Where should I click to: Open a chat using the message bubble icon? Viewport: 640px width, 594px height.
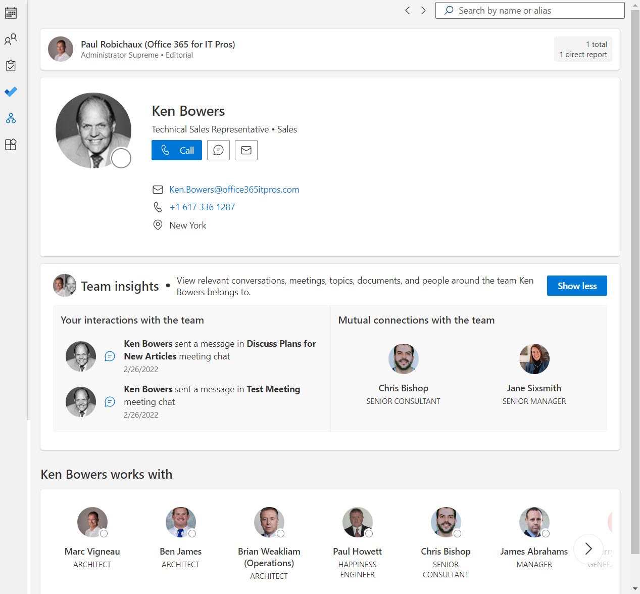(218, 150)
